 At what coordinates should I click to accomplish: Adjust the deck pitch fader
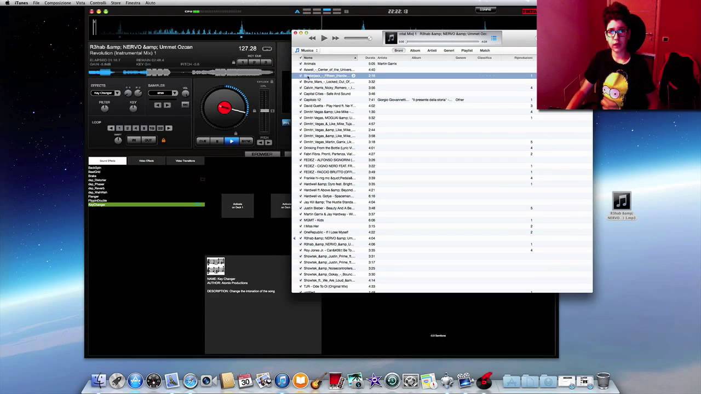click(265, 111)
